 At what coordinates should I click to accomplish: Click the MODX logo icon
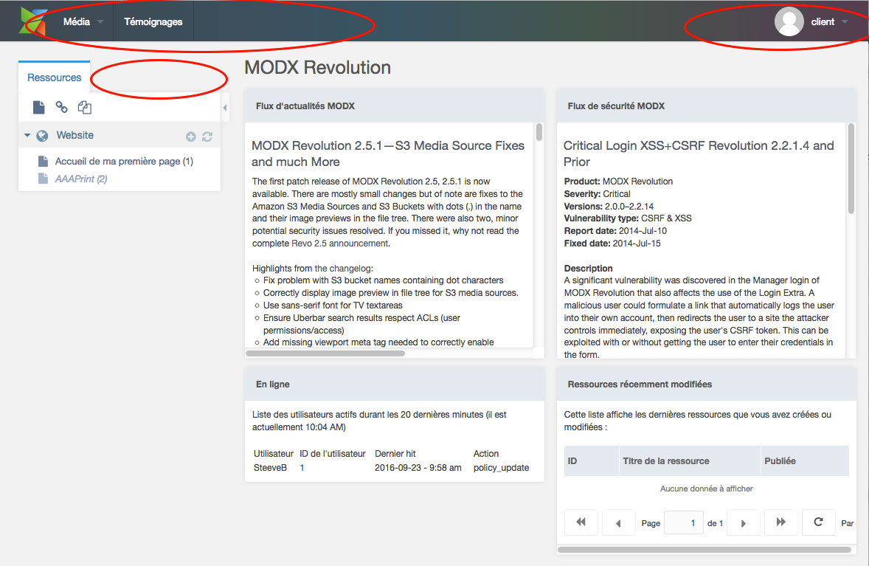point(32,21)
